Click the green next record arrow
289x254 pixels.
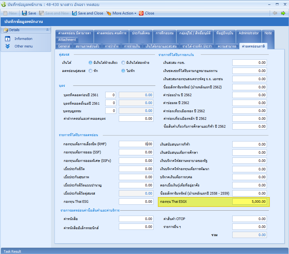283,13
